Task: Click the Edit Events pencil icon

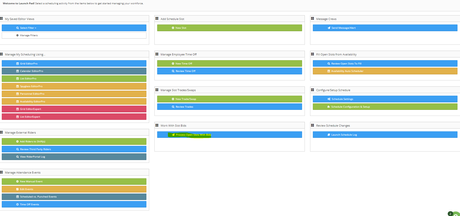Action: (x=18, y=189)
